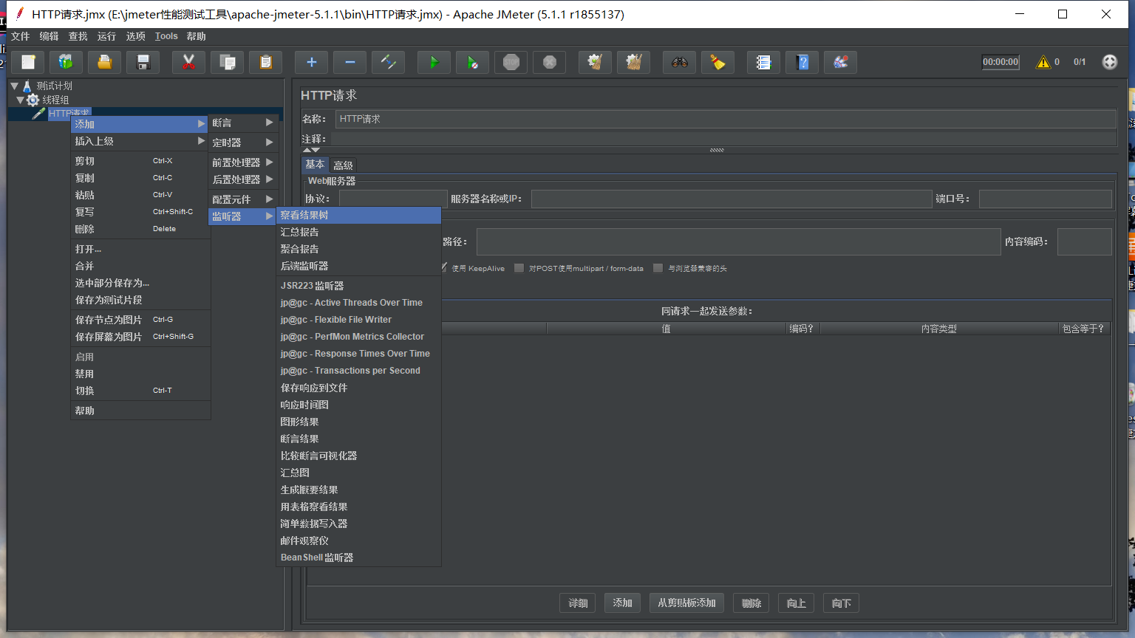
Task: Click the Stop toolbar icon
Action: tap(511, 63)
